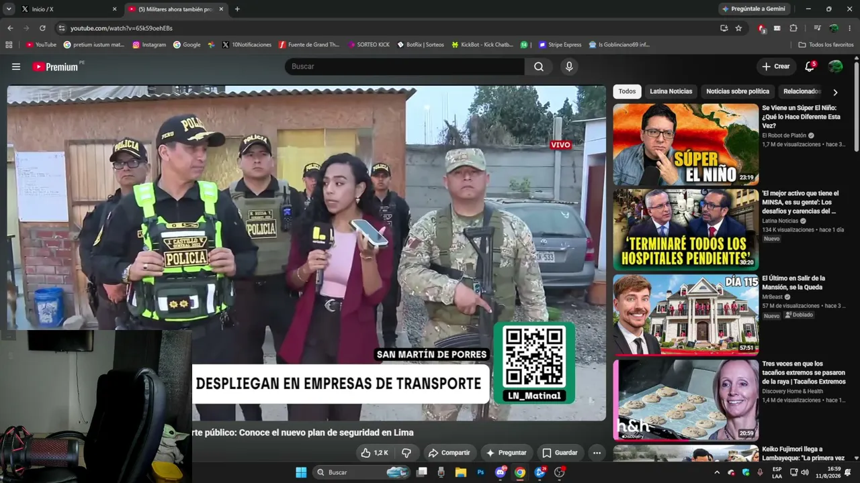
Task: Click the install app icon in address bar
Action: click(x=724, y=28)
